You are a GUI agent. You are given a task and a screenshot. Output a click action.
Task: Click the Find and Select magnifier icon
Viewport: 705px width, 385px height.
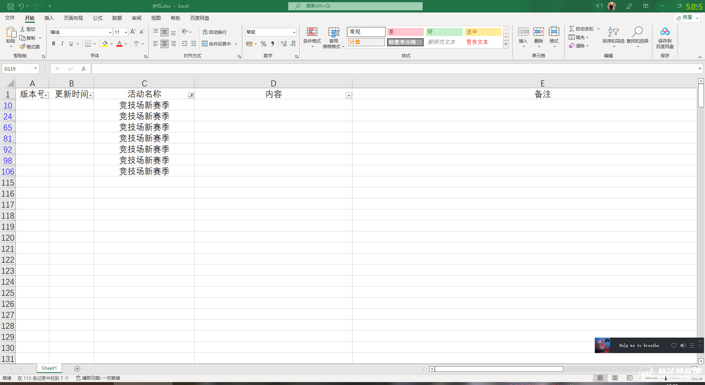tap(637, 32)
